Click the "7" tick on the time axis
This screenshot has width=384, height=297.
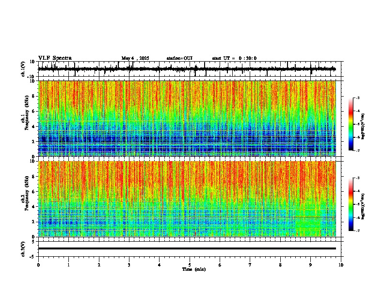click(250, 265)
